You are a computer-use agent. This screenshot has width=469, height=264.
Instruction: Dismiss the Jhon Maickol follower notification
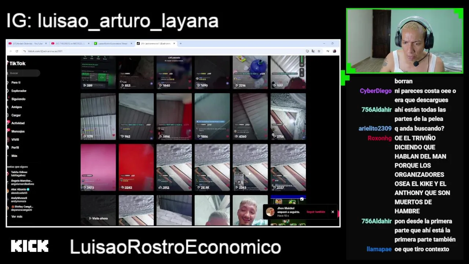click(333, 212)
